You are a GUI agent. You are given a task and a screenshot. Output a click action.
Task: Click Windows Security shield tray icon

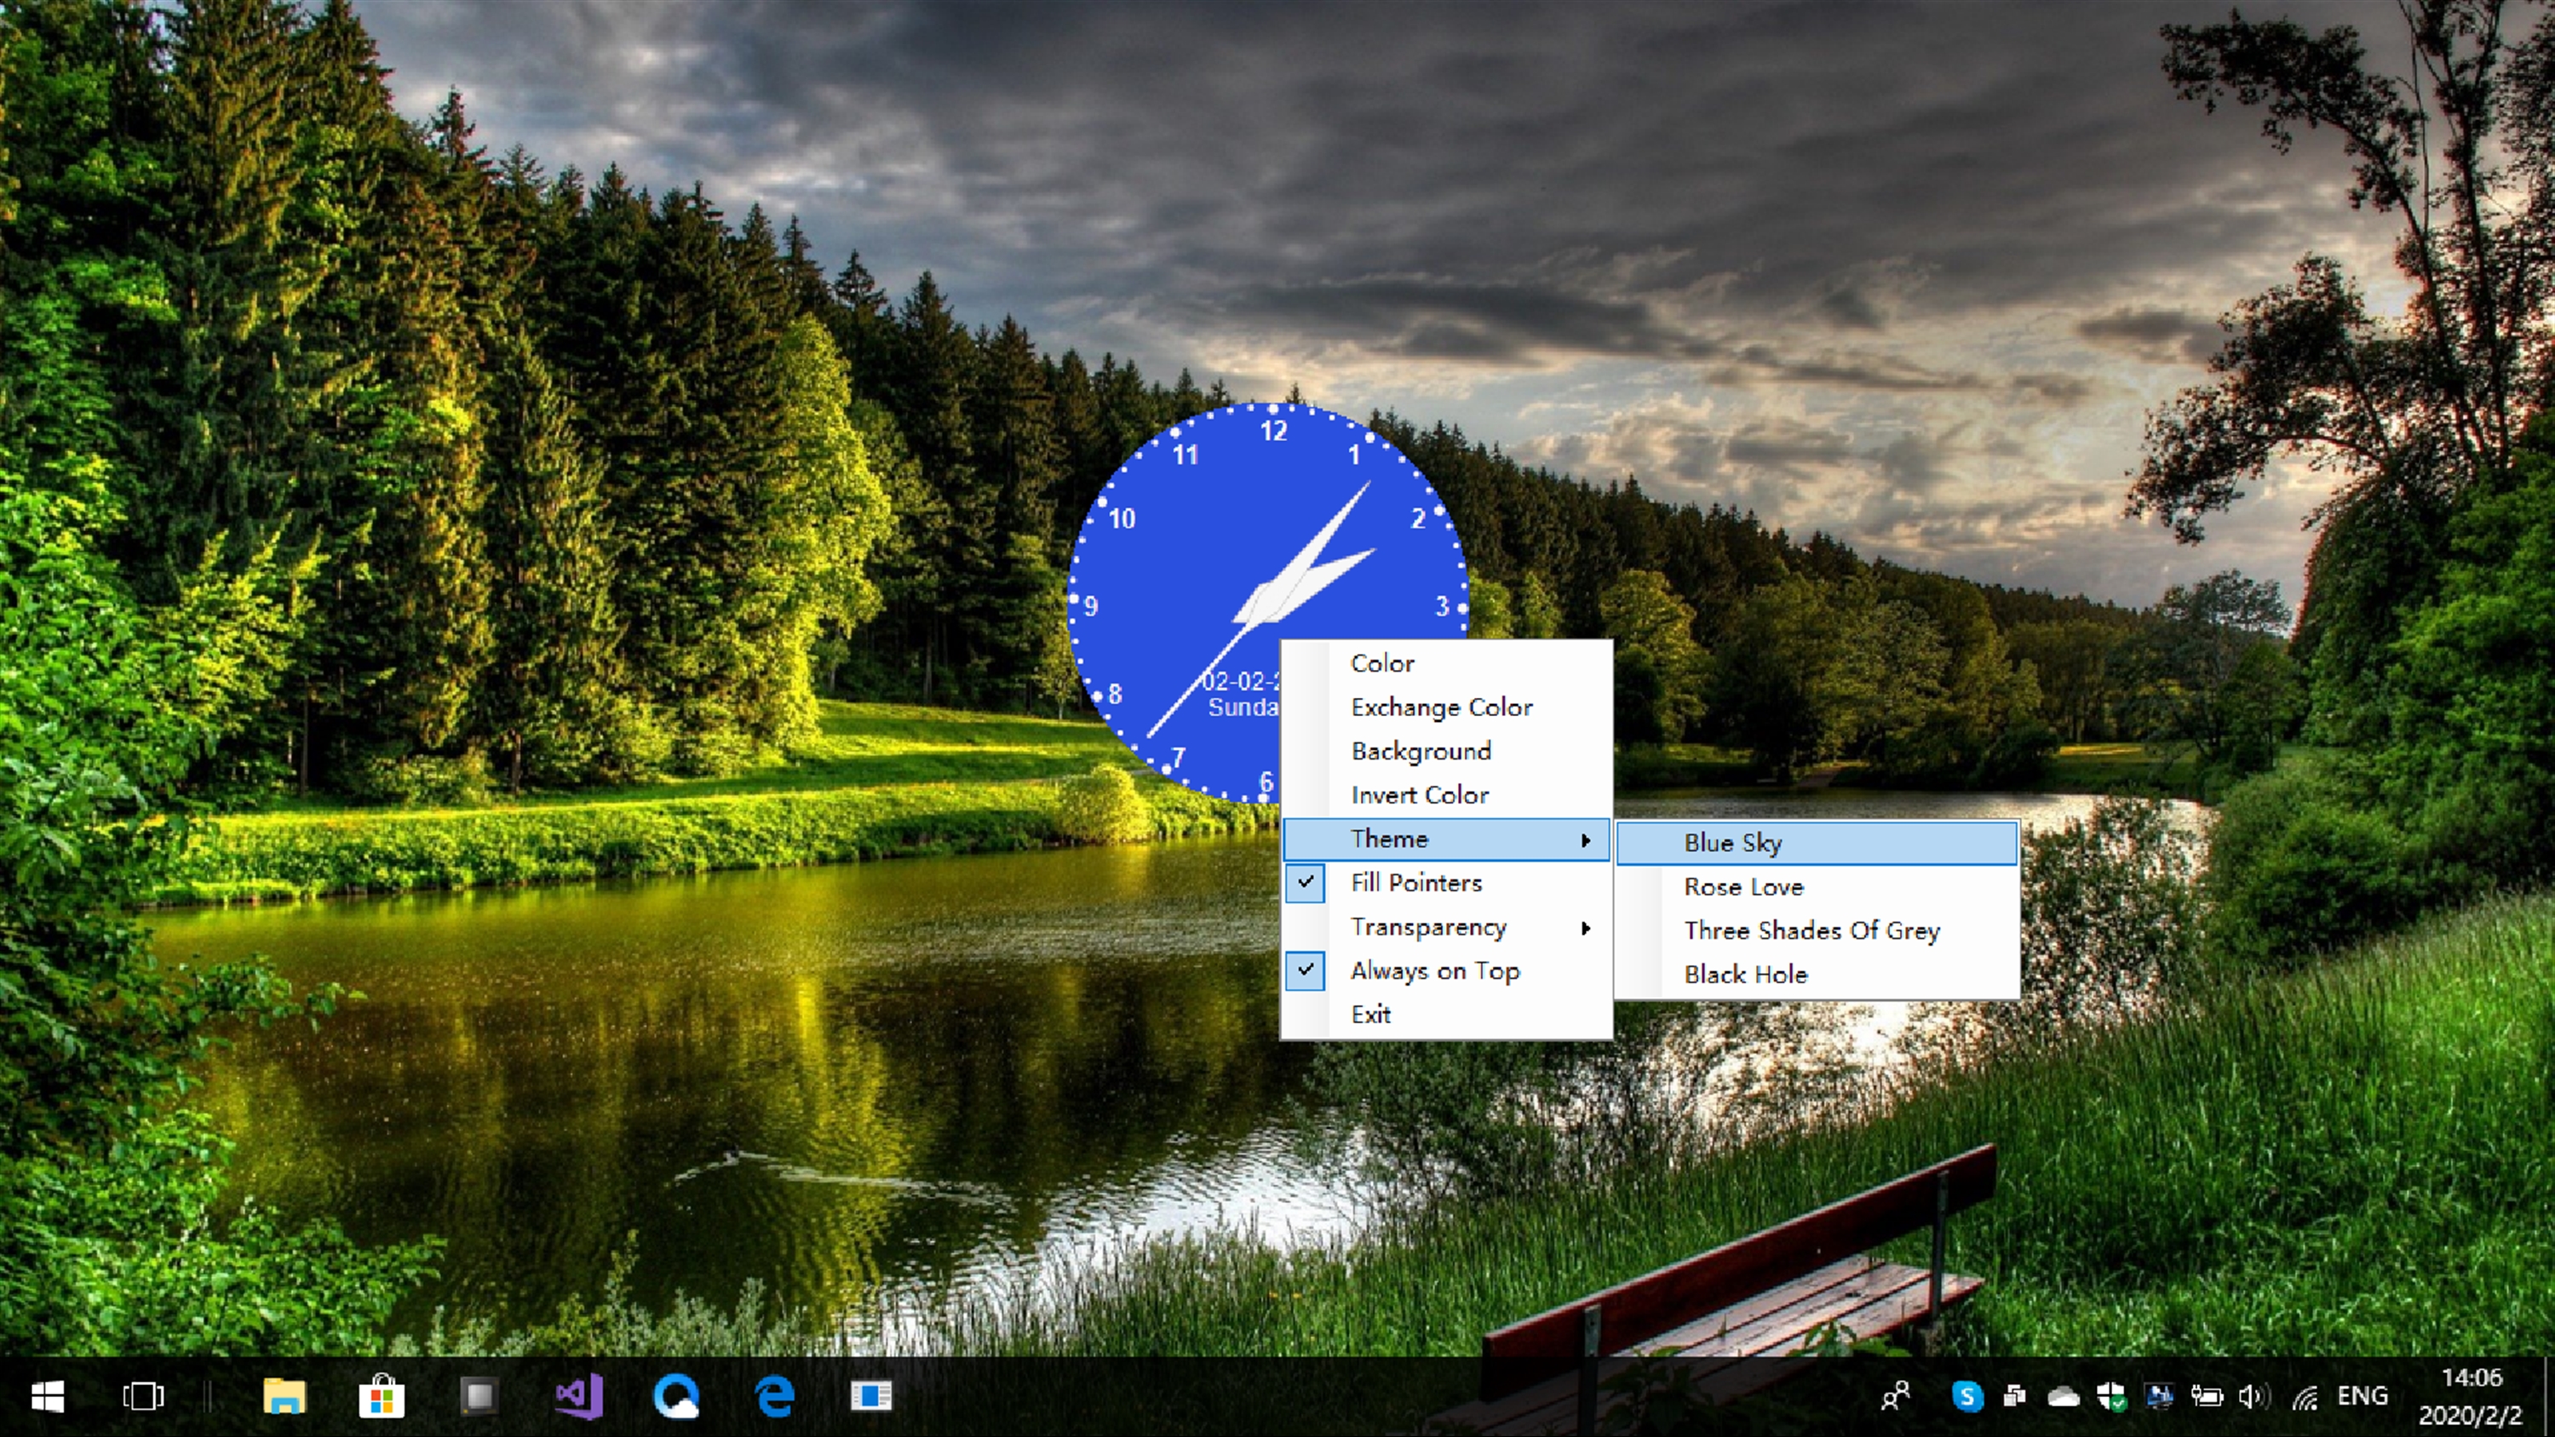tap(2110, 1396)
